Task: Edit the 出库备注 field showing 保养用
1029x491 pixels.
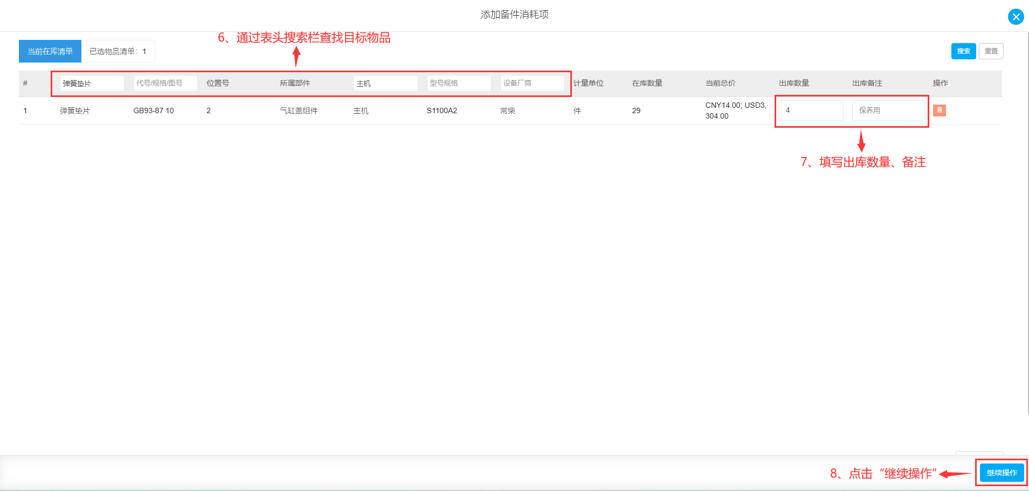Action: click(x=888, y=110)
